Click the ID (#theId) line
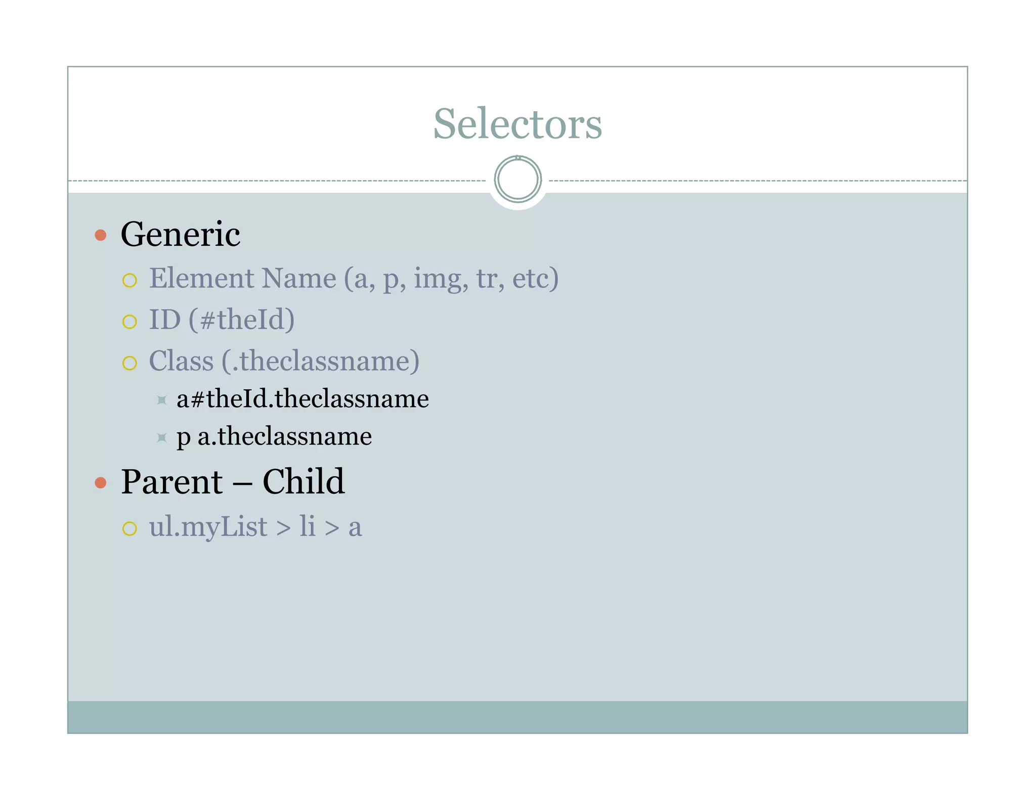Image resolution: width=1036 pixels, height=800 pixels. click(222, 320)
